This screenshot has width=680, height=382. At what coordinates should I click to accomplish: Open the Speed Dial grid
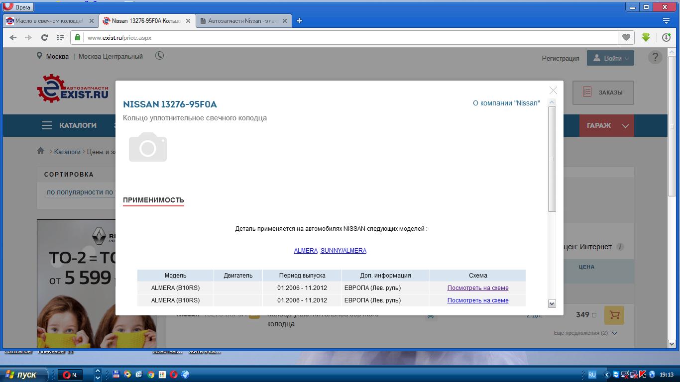pyautogui.click(x=61, y=37)
